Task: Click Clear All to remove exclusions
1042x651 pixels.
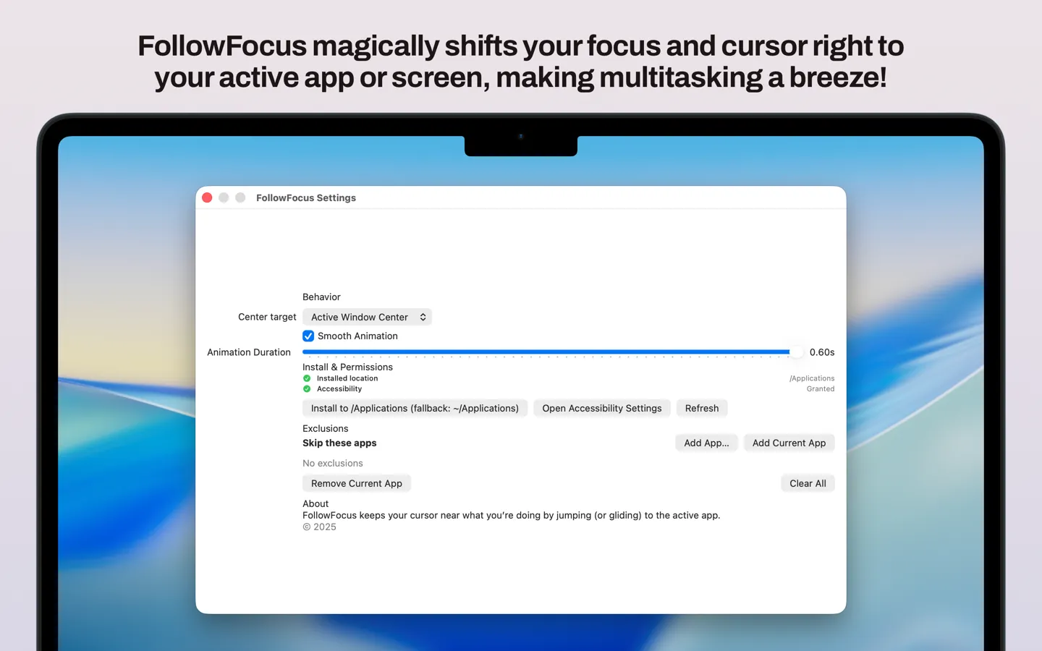Action: point(808,483)
